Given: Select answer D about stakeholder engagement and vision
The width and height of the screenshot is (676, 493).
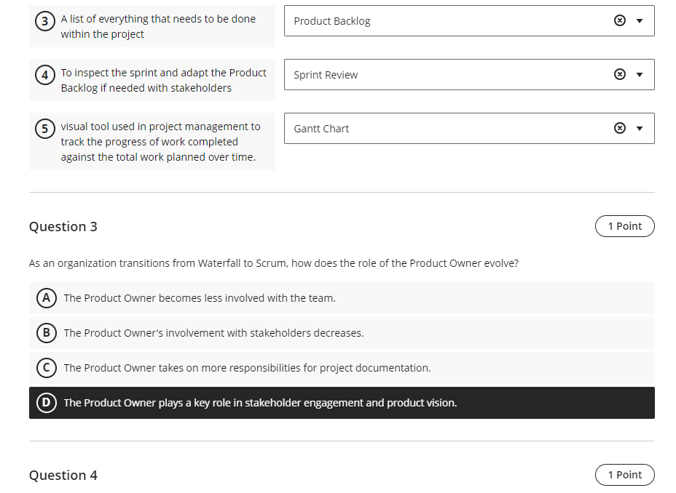Looking at the screenshot, I should point(342,403).
